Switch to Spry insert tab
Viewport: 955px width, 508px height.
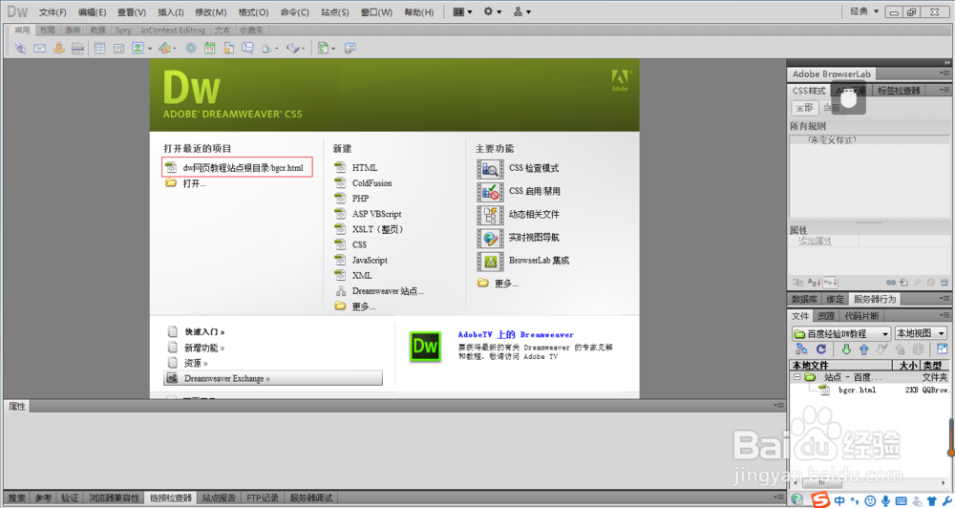[123, 30]
